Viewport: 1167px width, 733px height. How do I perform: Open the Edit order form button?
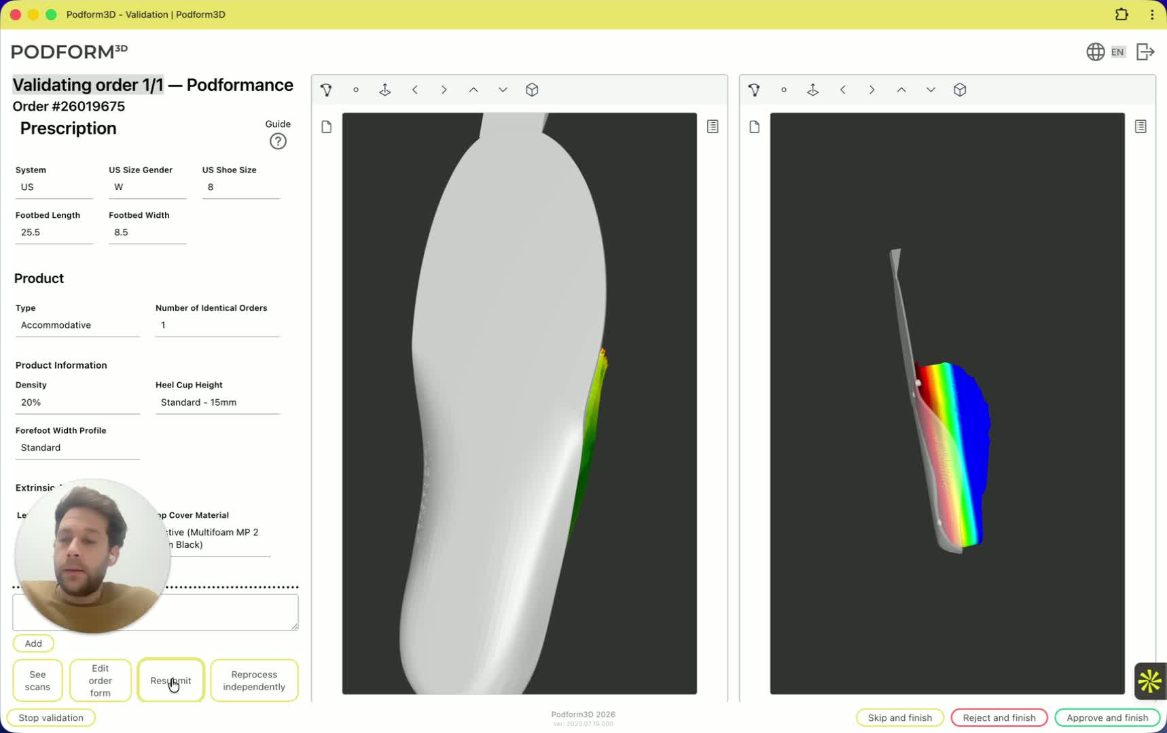click(101, 680)
